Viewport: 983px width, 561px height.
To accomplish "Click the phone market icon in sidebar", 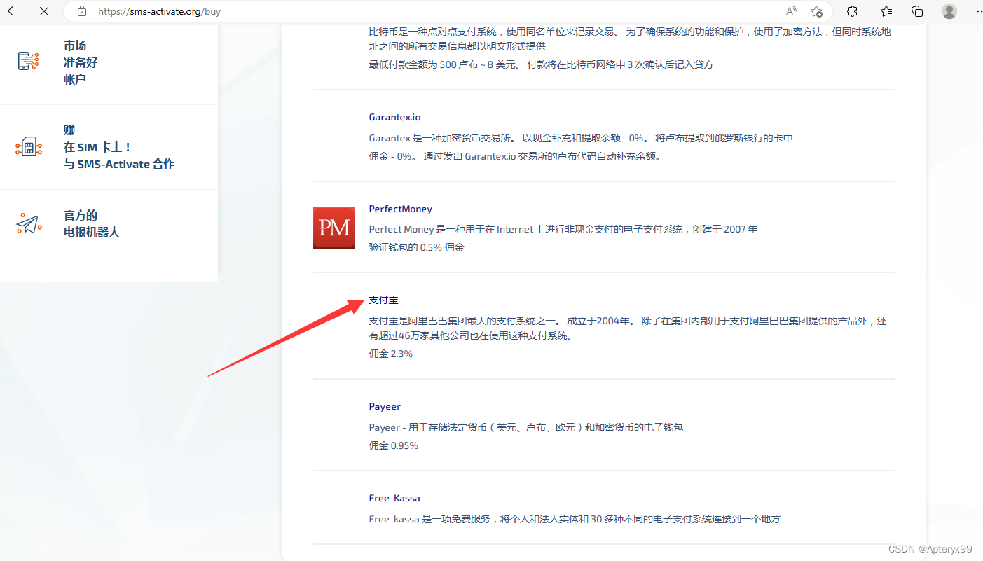I will [29, 61].
